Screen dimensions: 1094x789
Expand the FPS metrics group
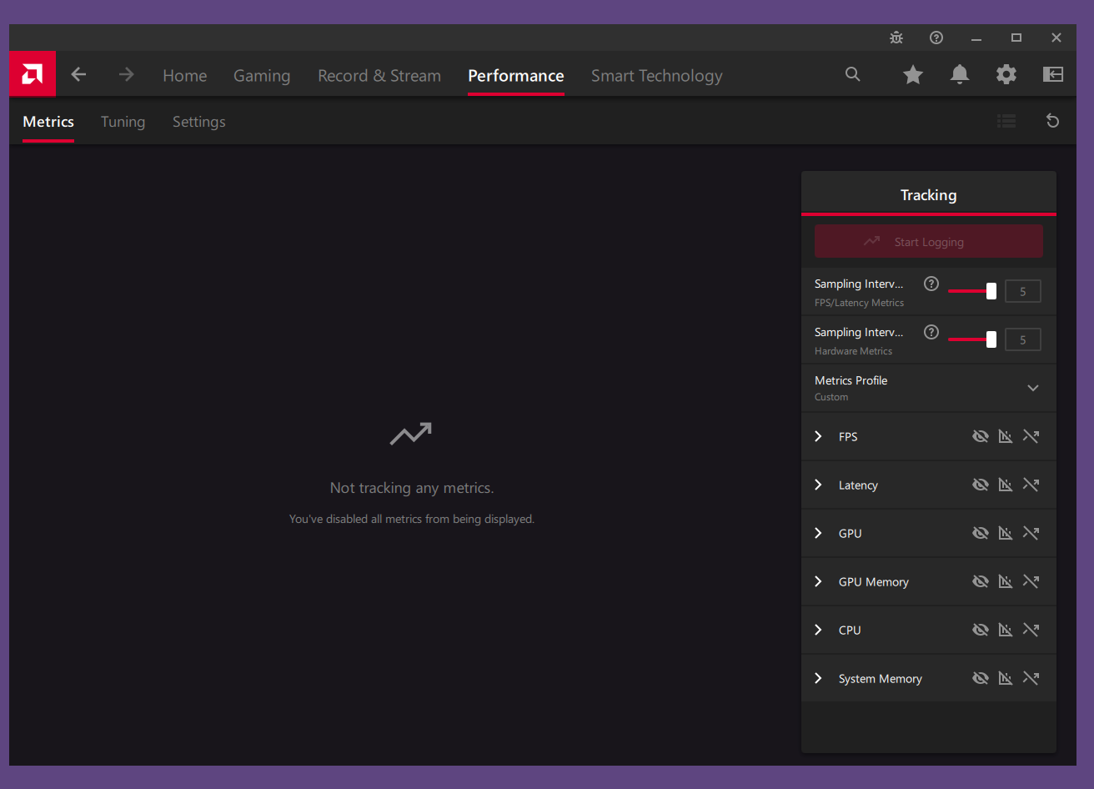pyautogui.click(x=818, y=436)
